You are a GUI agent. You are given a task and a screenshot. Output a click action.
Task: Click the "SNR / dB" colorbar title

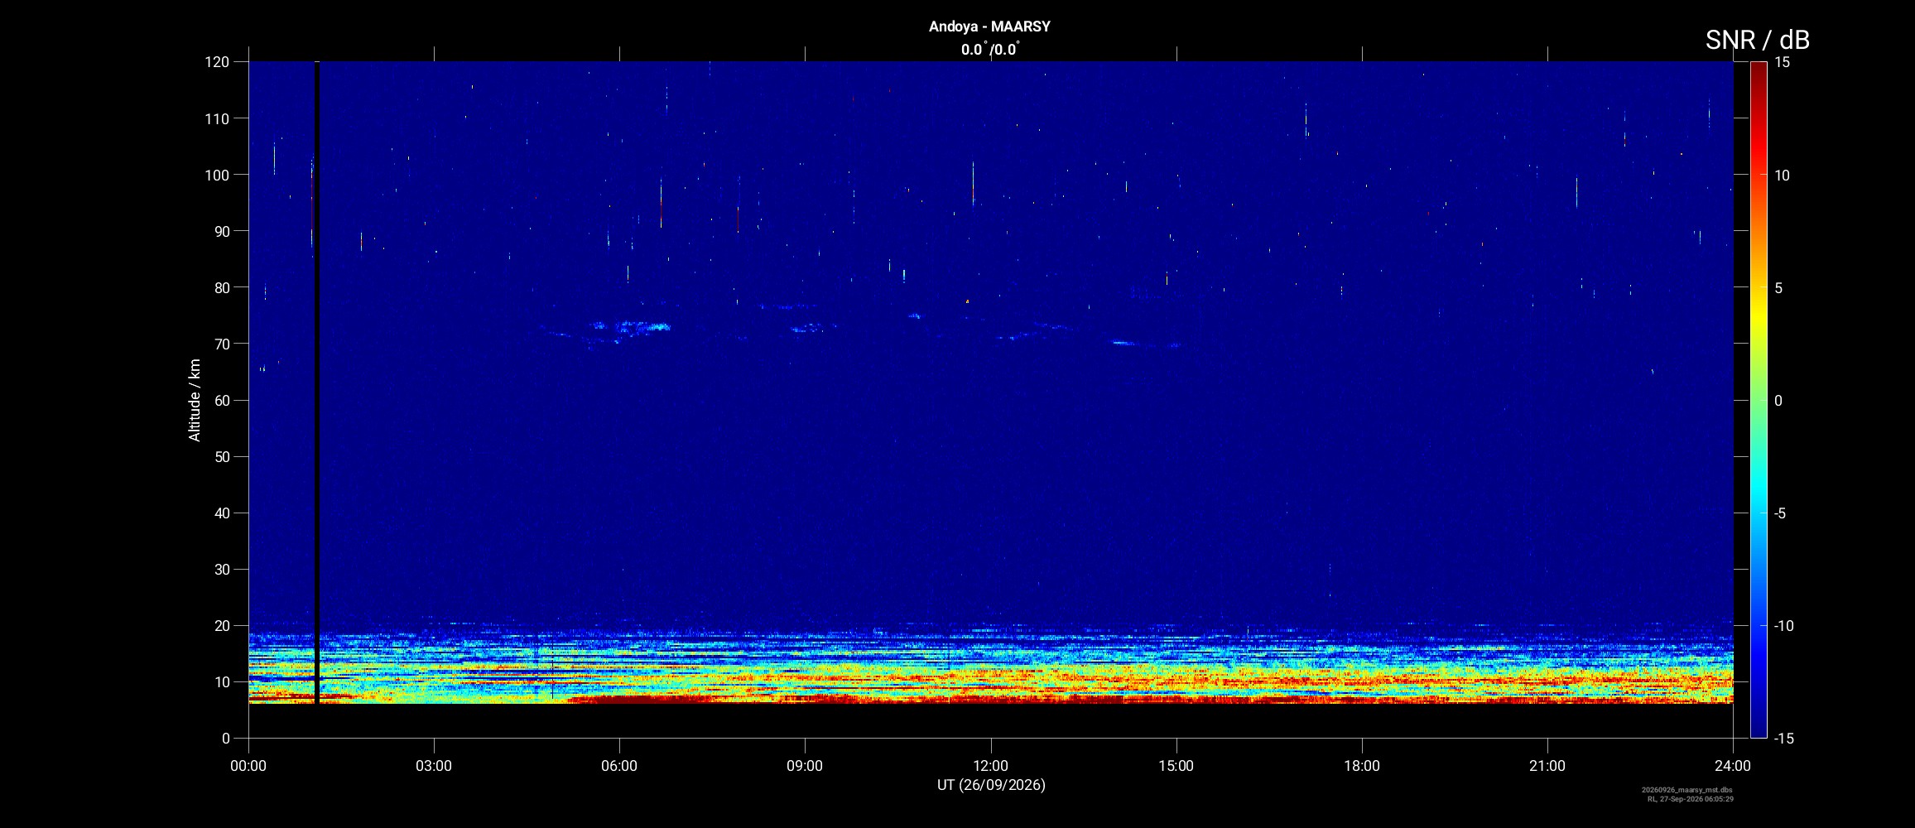click(x=1757, y=40)
